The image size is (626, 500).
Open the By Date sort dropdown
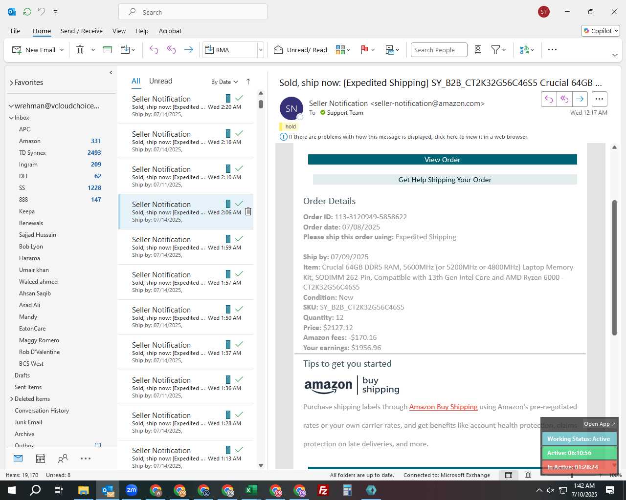[x=224, y=82]
